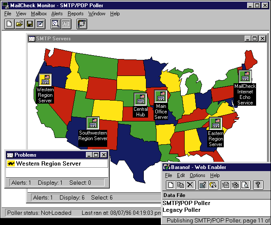Click the multi-page tree icon in Baranof toolbar
271x225 pixels.
tap(235, 185)
